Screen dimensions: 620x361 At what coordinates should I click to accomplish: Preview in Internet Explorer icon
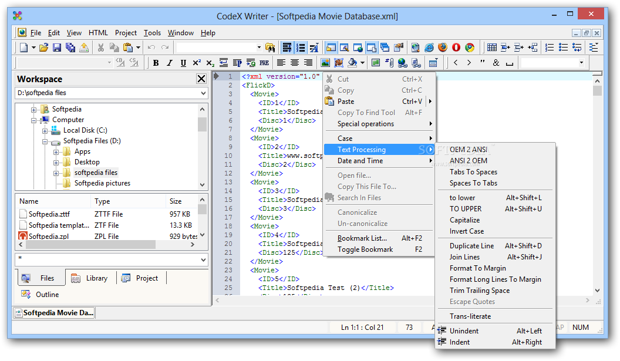click(429, 48)
